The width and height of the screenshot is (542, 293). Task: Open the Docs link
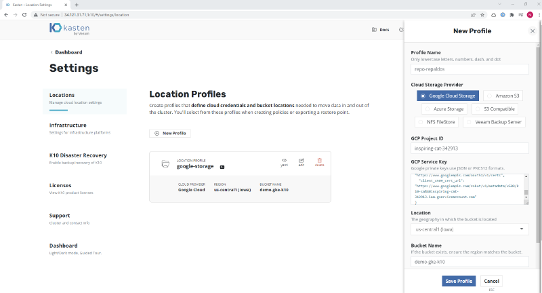point(384,30)
